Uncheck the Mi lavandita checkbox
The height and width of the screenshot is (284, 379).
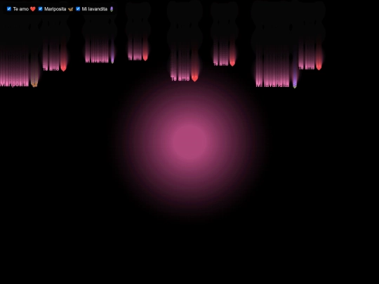pyautogui.click(x=78, y=9)
